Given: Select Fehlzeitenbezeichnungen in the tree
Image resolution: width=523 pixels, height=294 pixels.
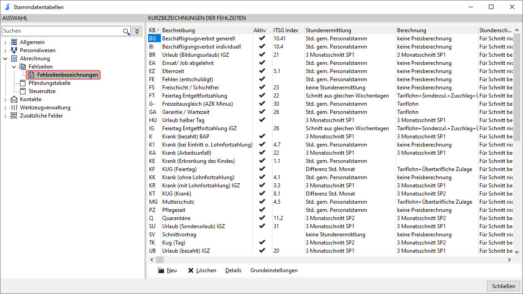Looking at the screenshot, I should [63, 75].
